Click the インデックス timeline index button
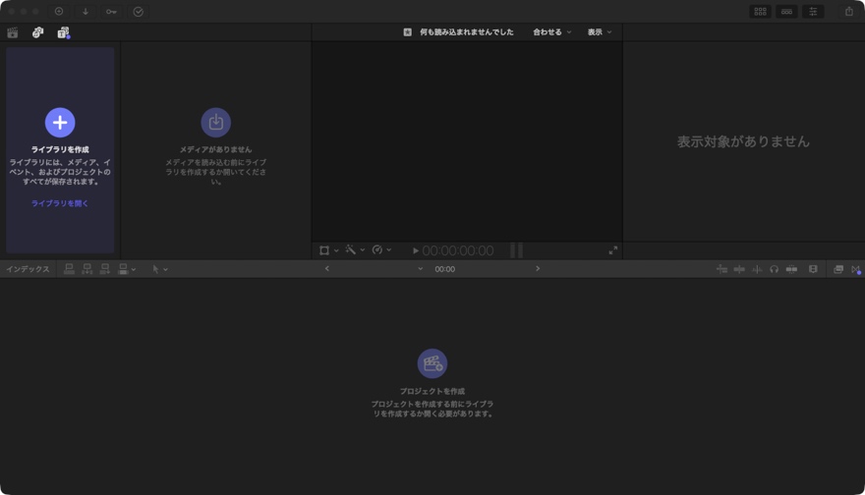 pos(28,269)
